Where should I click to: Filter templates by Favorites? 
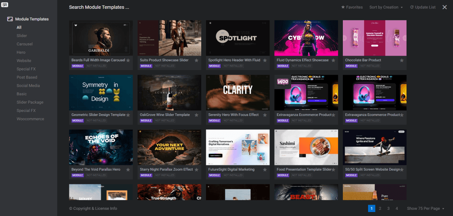pos(352,7)
